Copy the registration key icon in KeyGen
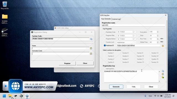This screenshot has height=99, width=177. [163, 71]
